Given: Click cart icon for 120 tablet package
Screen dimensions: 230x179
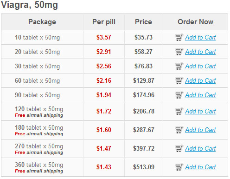Looking at the screenshot, I should tap(179, 111).
